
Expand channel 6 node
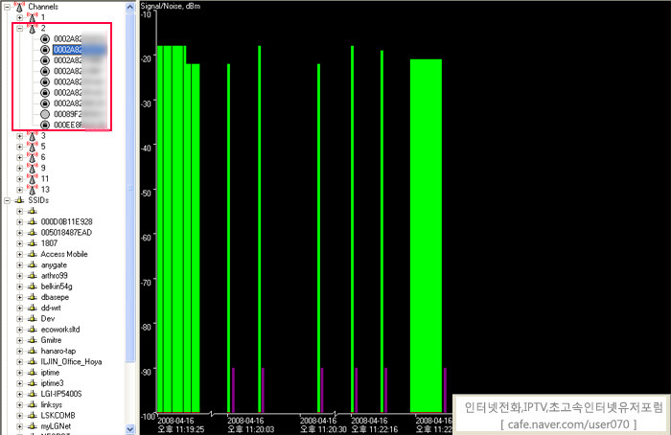20,157
